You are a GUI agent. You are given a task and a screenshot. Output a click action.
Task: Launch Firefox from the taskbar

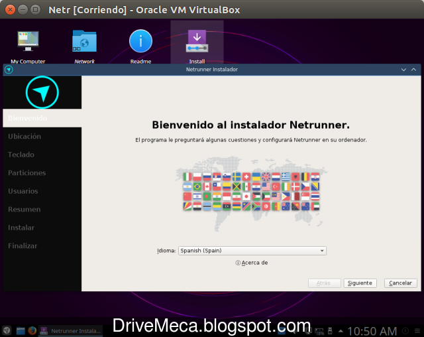click(32, 330)
